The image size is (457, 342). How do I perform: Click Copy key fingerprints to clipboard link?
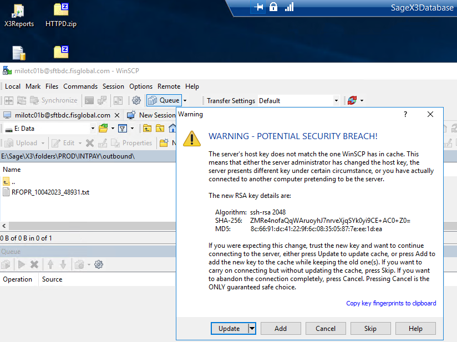pyautogui.click(x=391, y=303)
